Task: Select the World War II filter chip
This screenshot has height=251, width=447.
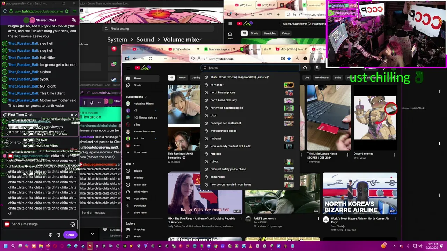Action: pos(322,78)
